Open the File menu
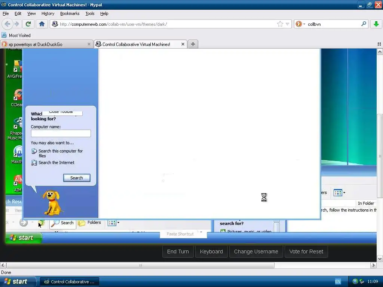 point(6,13)
